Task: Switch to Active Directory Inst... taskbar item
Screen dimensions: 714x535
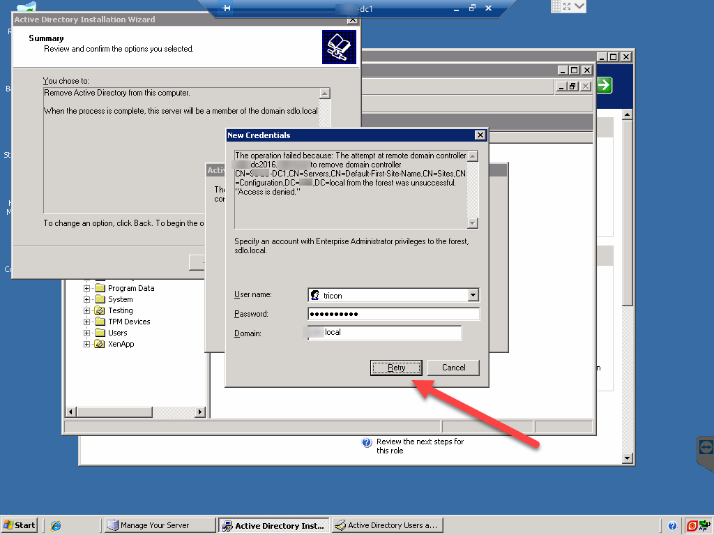Action: click(x=273, y=525)
